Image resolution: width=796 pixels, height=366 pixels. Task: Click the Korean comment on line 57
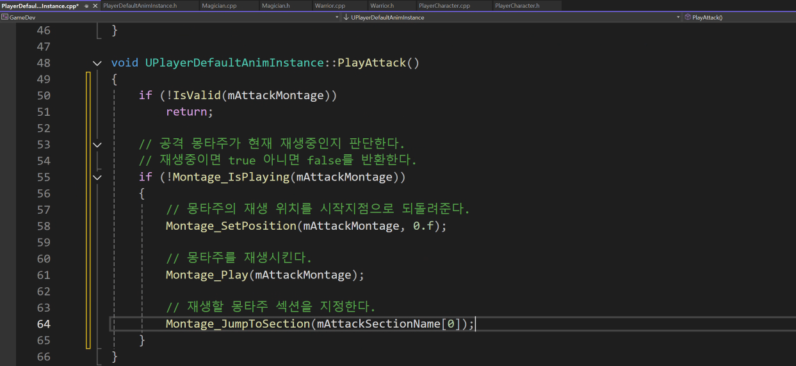pyautogui.click(x=318, y=209)
